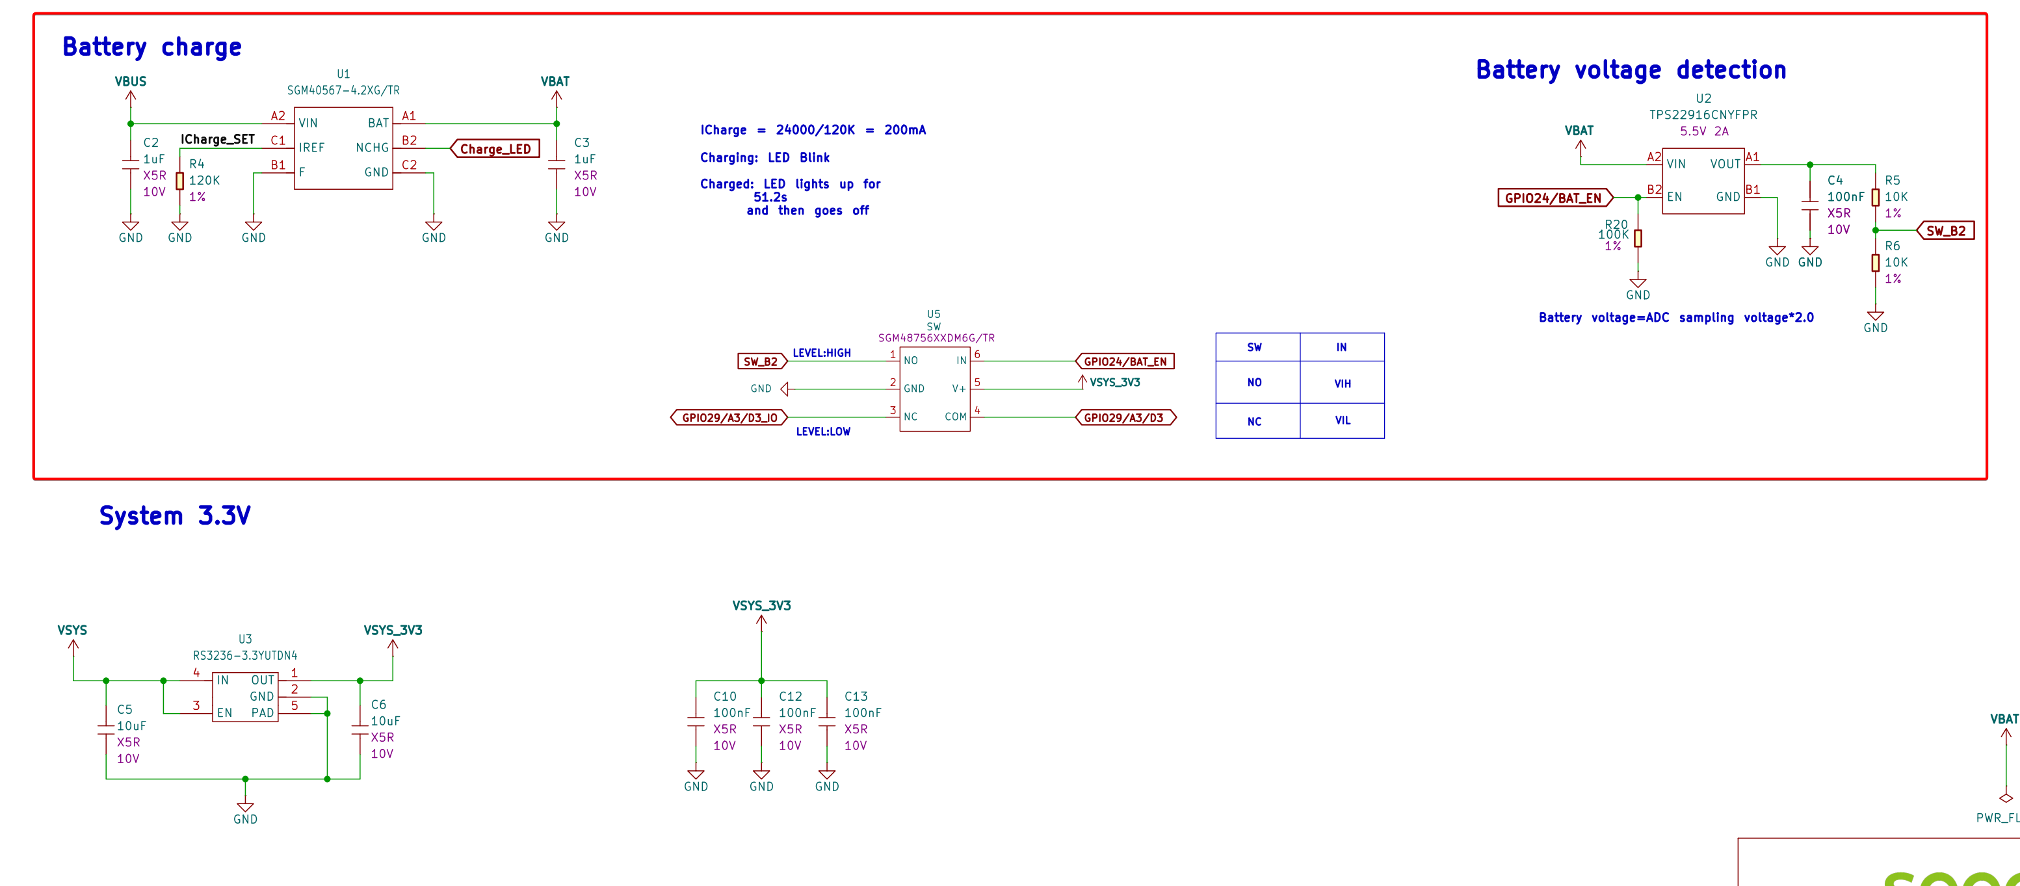
Task: Select the VSYS power symbol
Action: (x=73, y=647)
